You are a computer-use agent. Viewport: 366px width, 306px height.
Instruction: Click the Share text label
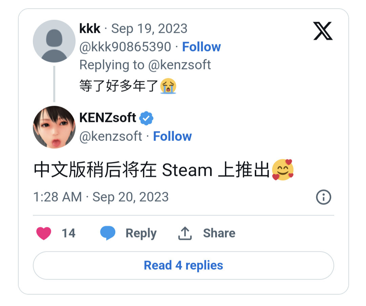(219, 233)
